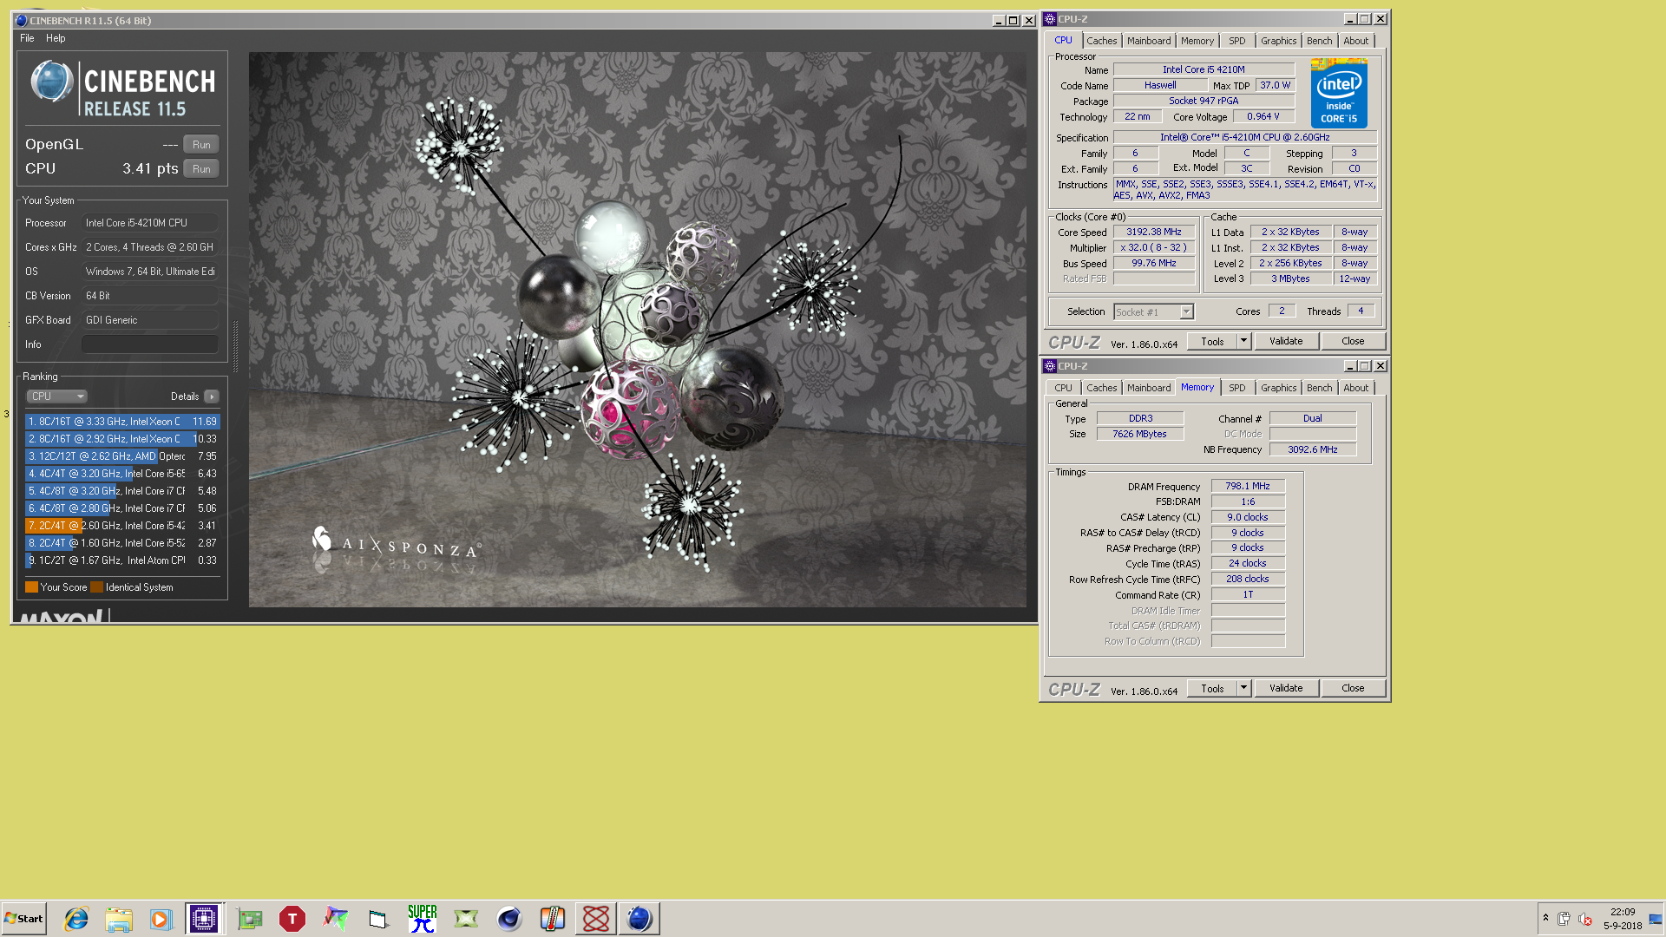The image size is (1666, 937).
Task: Click the Start button
Action: 23,919
